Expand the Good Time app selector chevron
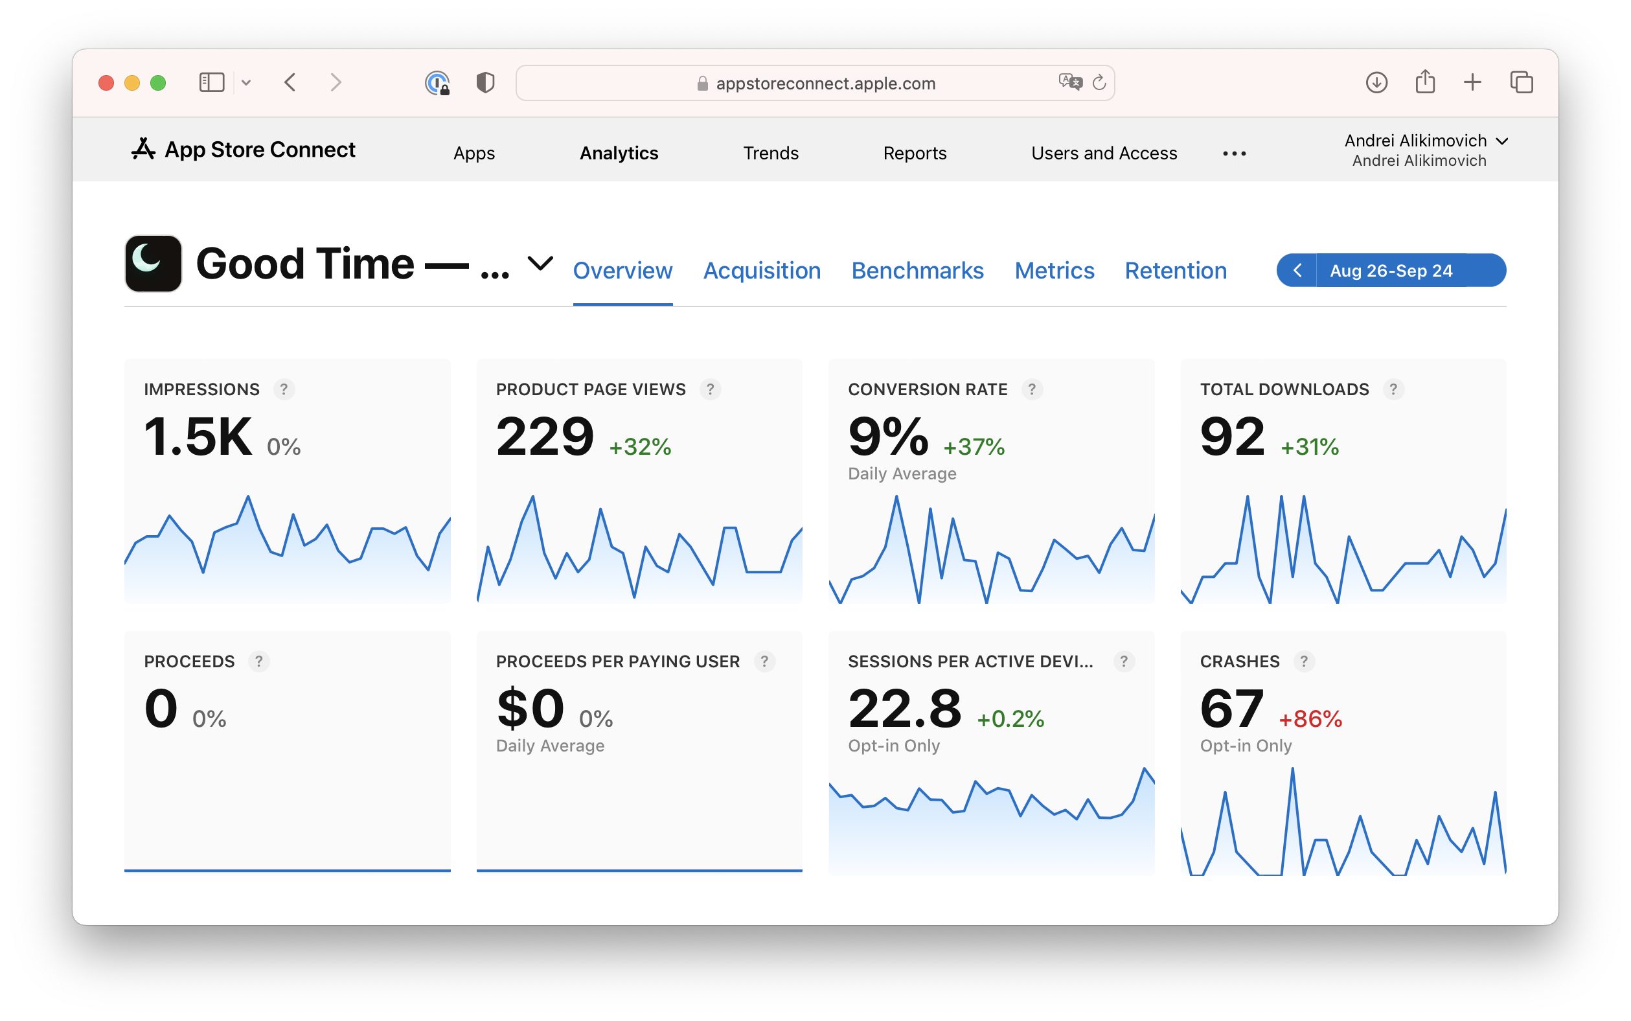The width and height of the screenshot is (1631, 1021). 540,264
